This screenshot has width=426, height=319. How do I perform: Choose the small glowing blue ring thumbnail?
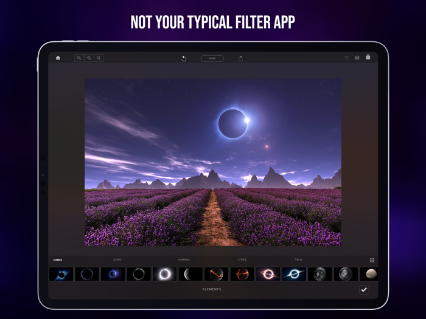point(113,274)
